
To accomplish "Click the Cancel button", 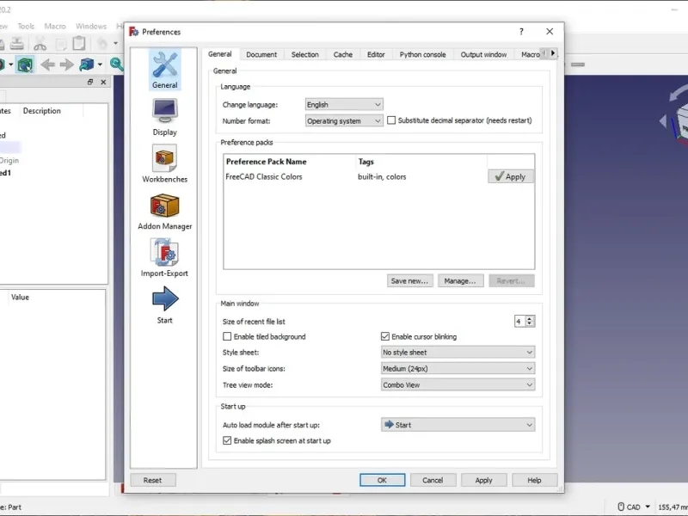I will pos(433,480).
